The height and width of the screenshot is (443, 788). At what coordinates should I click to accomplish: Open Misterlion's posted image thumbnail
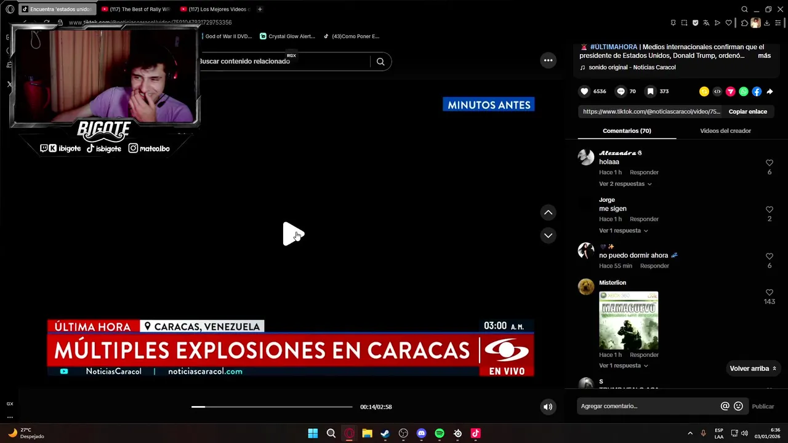tap(629, 321)
